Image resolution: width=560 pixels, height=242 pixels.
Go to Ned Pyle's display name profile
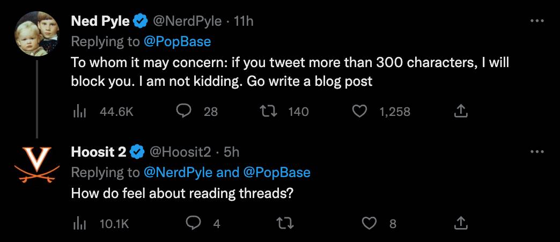coord(100,21)
